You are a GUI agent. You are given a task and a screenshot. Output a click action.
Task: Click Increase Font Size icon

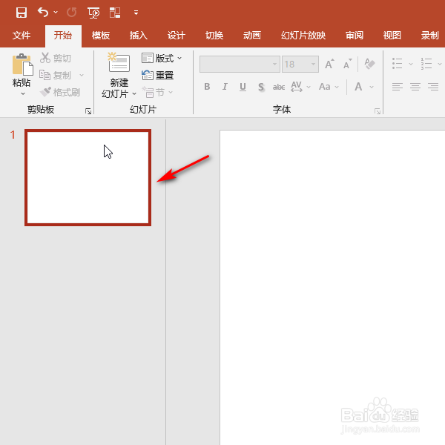coord(329,64)
